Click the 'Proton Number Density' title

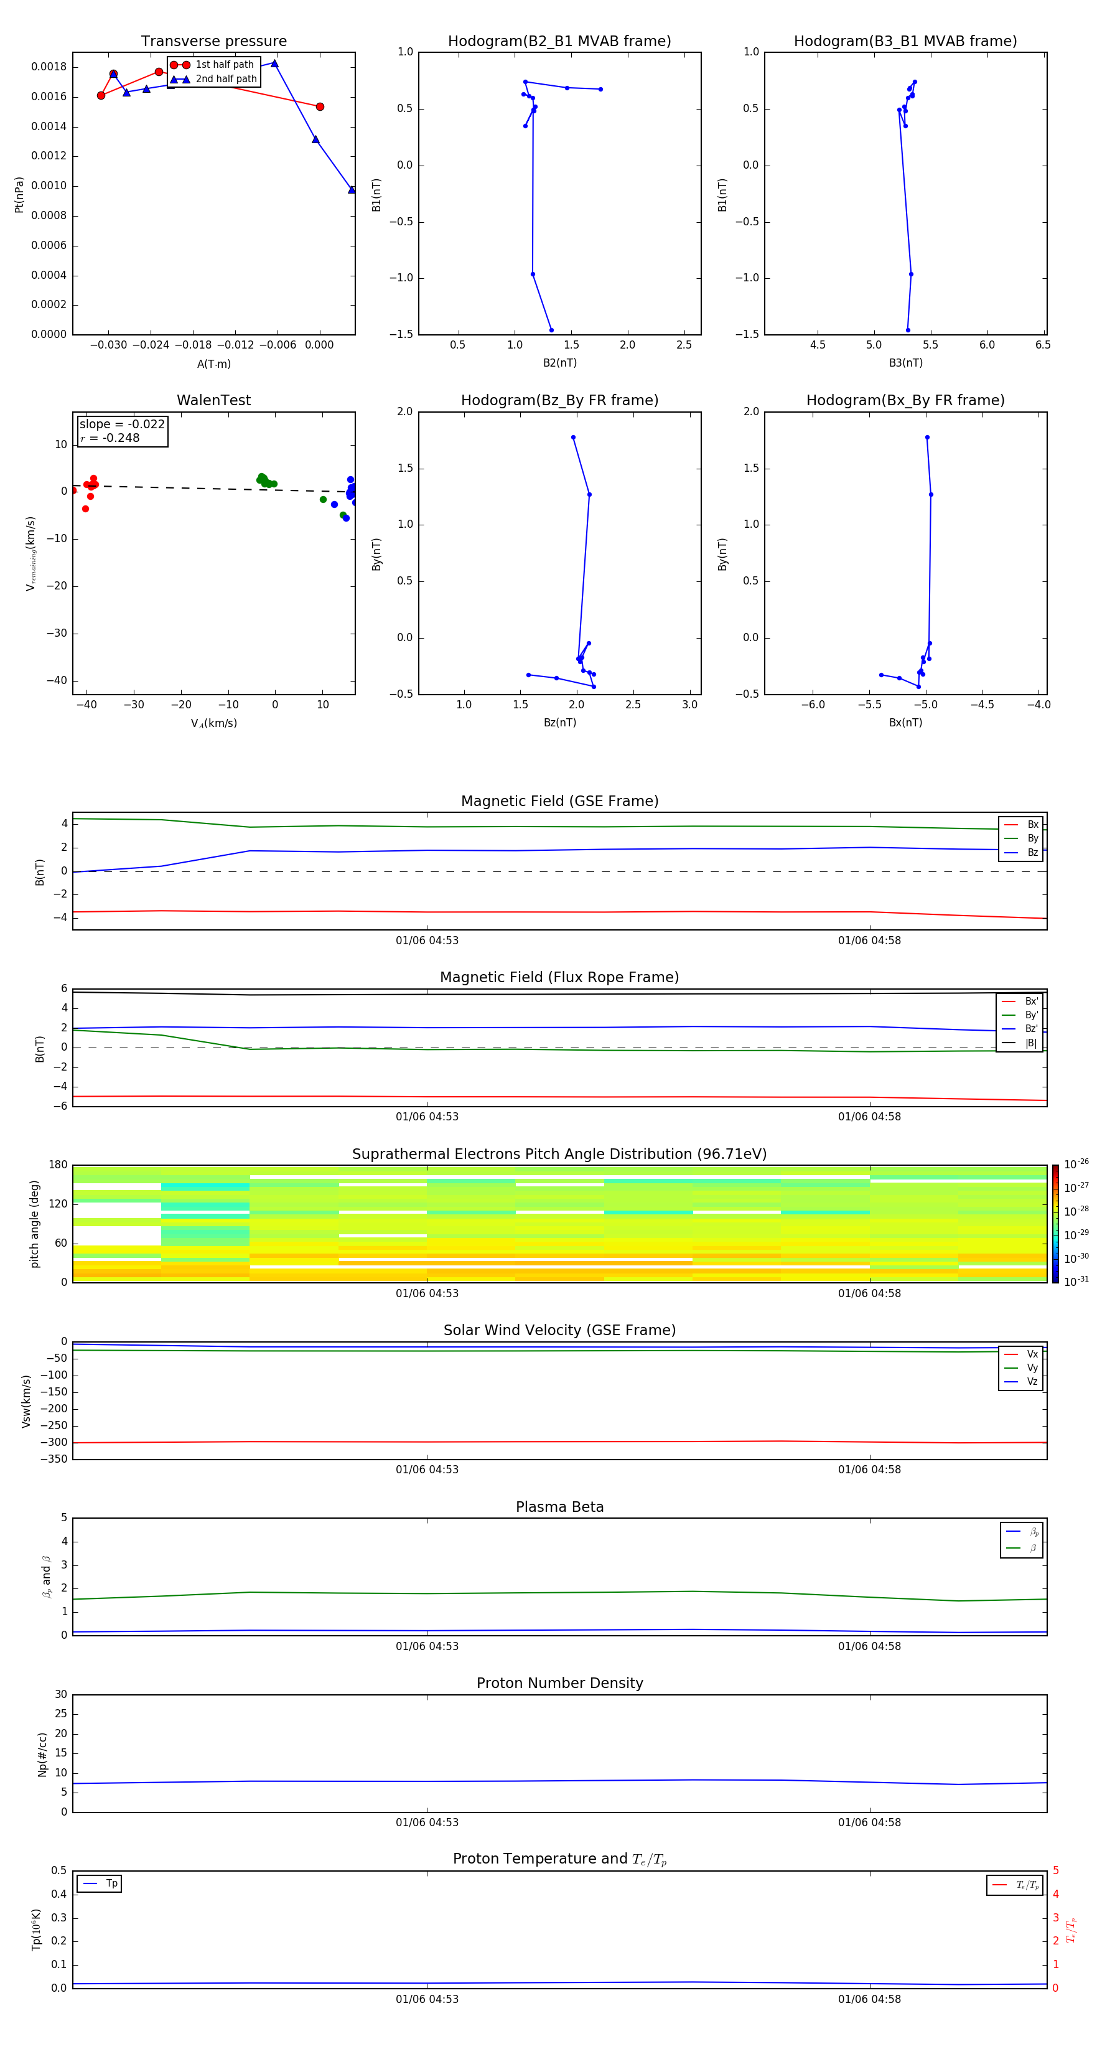click(x=559, y=1683)
